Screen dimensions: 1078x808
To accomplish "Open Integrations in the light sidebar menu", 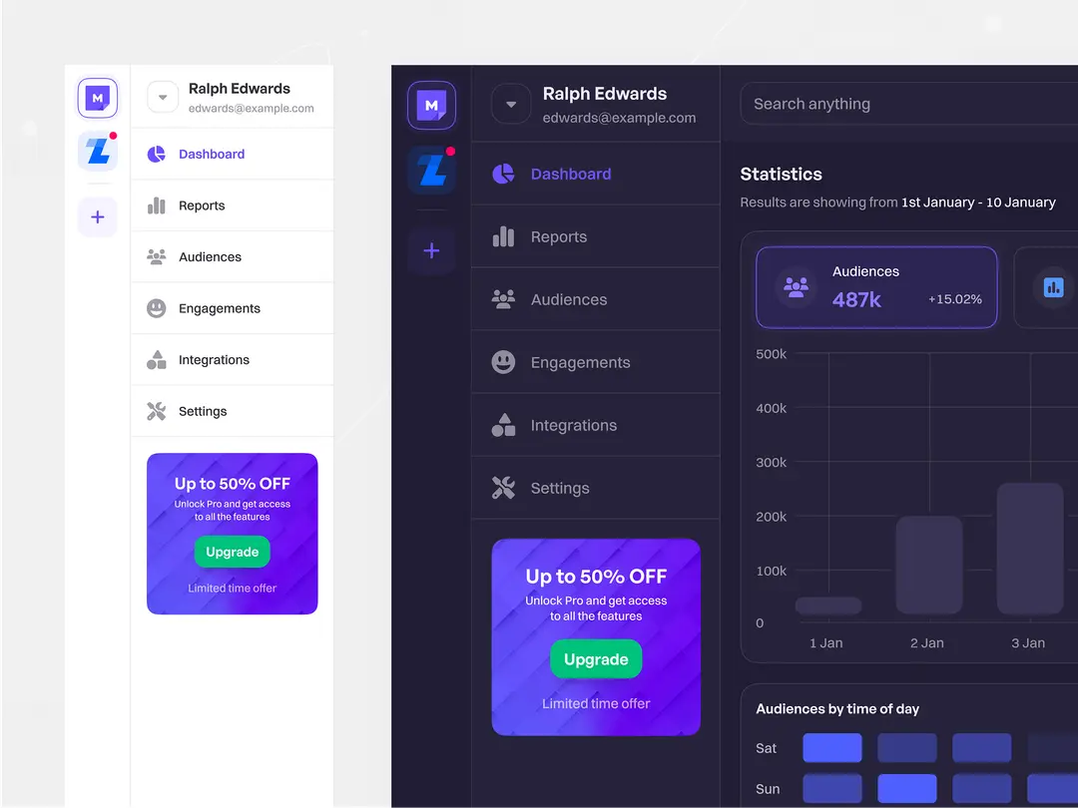I will (x=214, y=360).
